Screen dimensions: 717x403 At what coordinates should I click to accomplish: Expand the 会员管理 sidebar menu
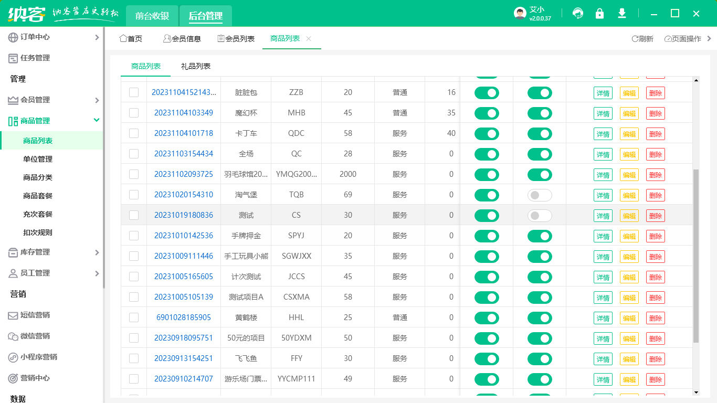(x=97, y=100)
